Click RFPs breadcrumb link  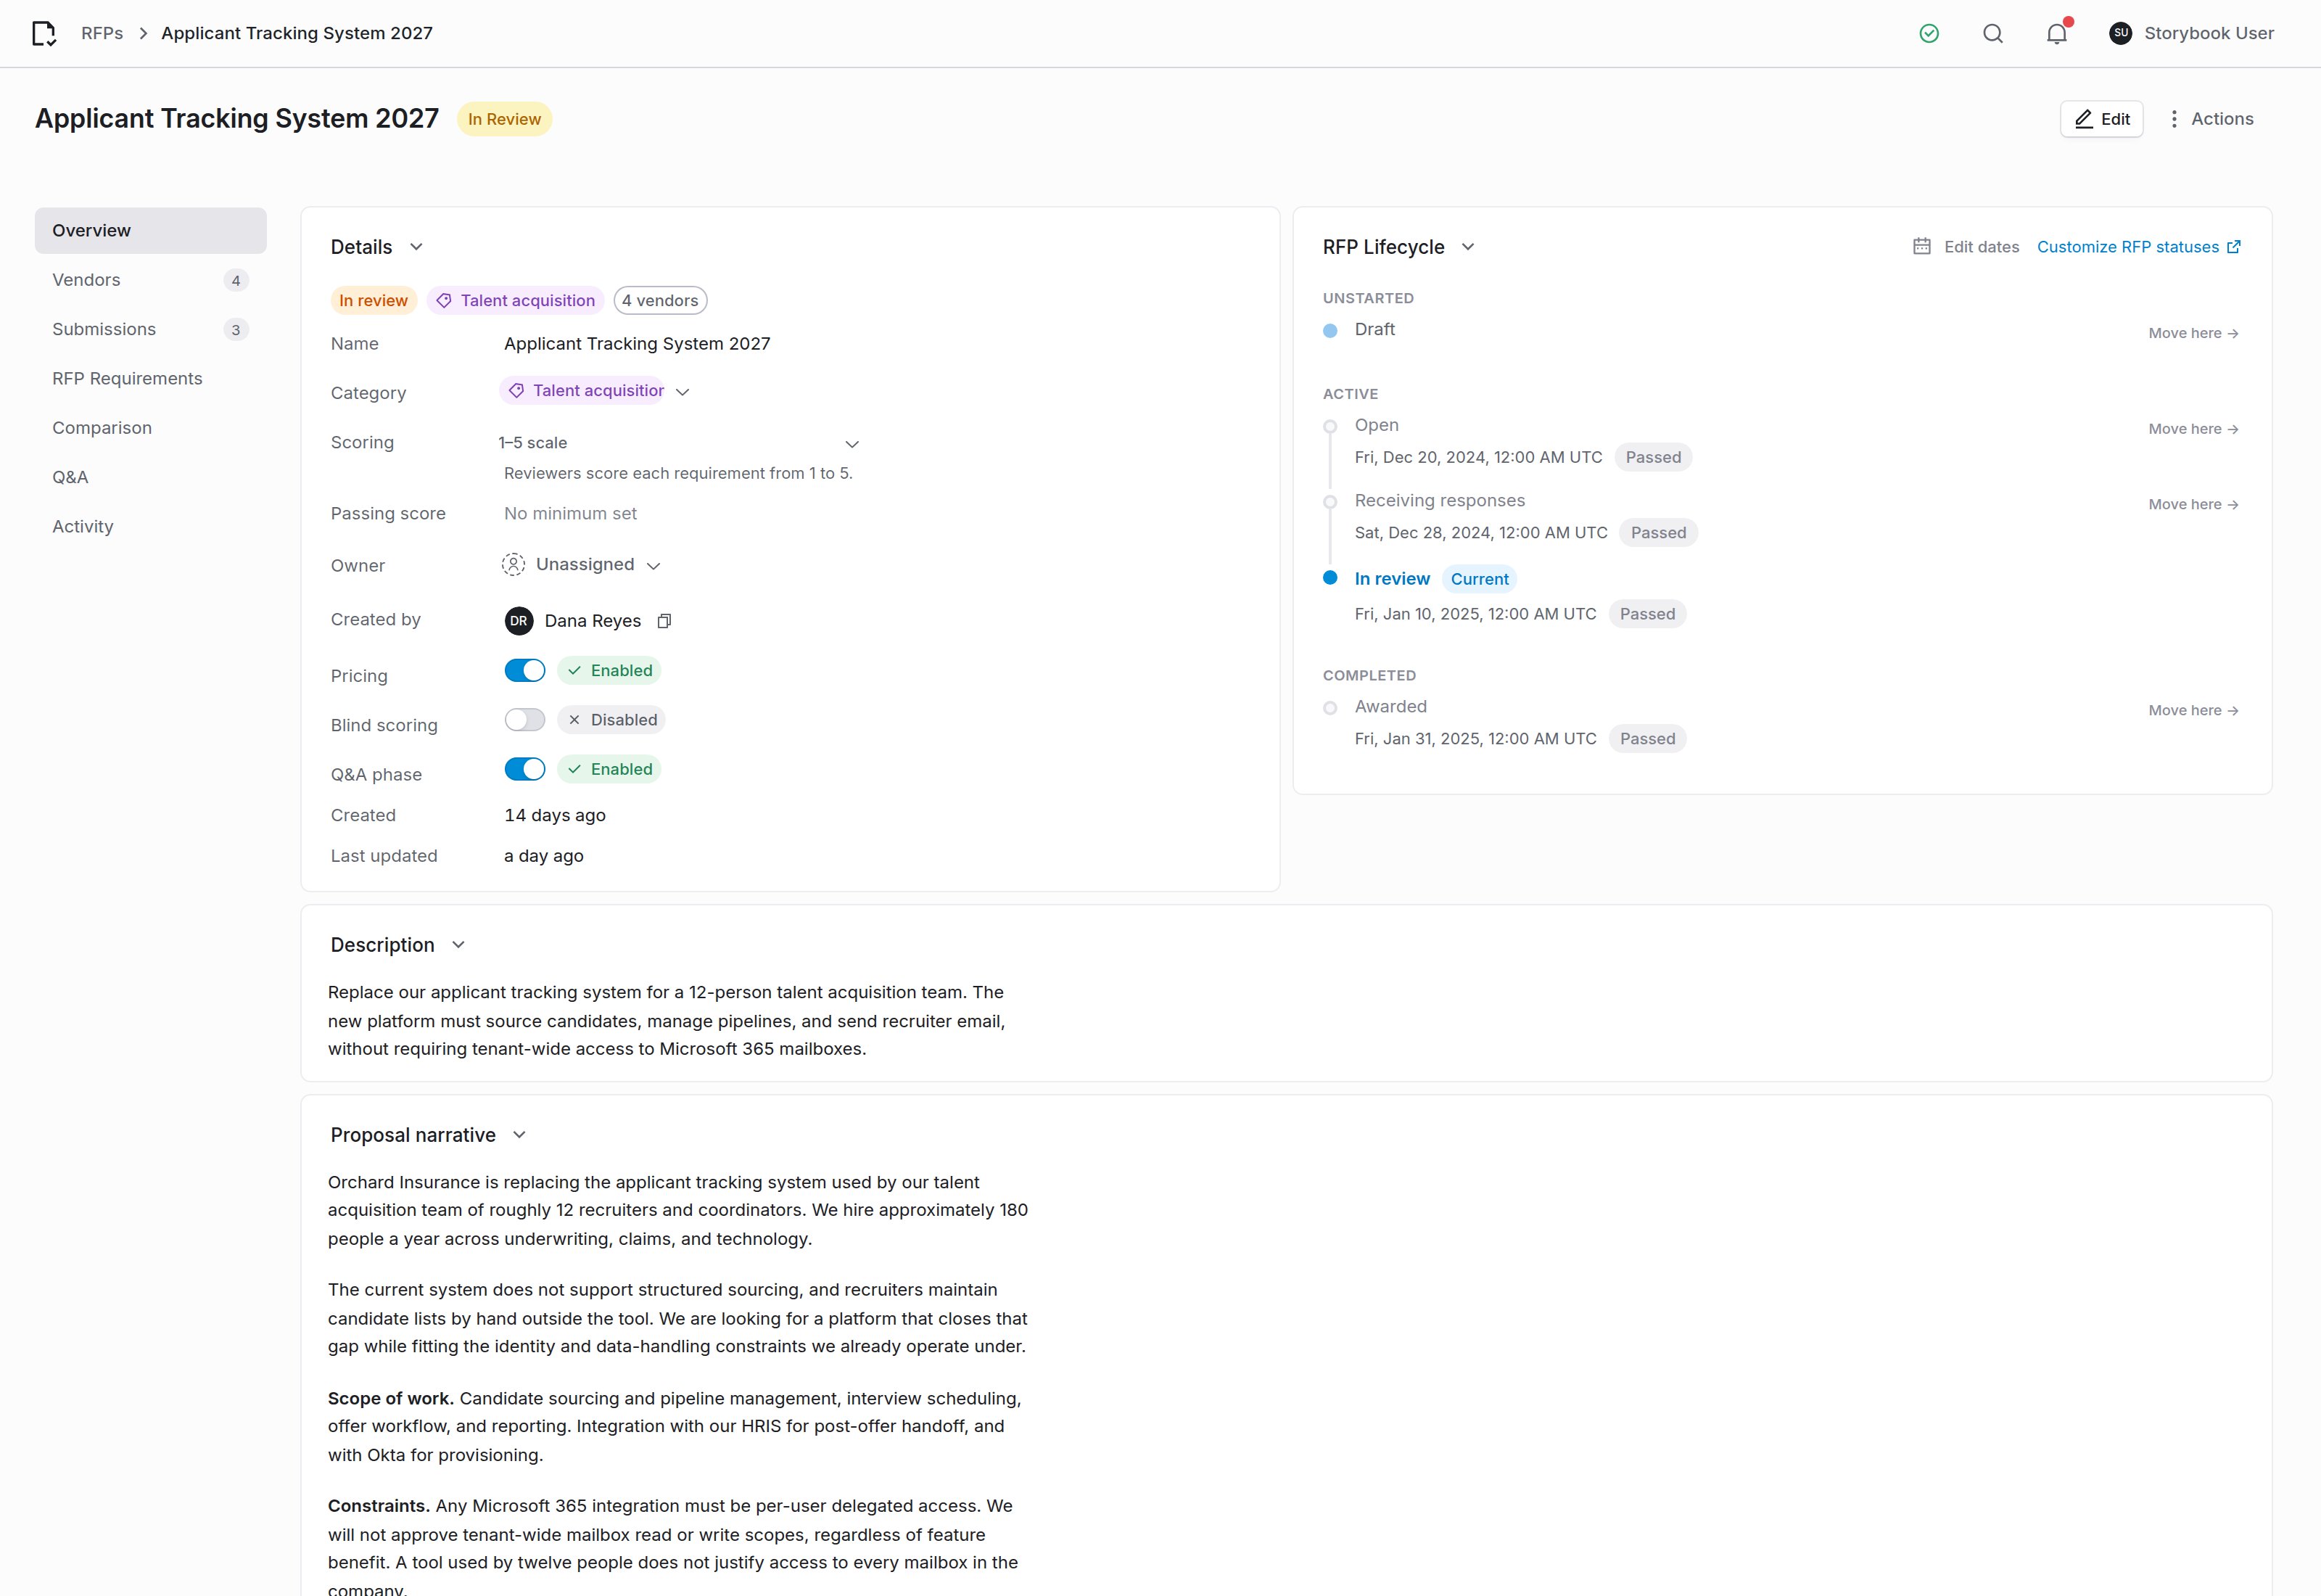pyautogui.click(x=102, y=34)
